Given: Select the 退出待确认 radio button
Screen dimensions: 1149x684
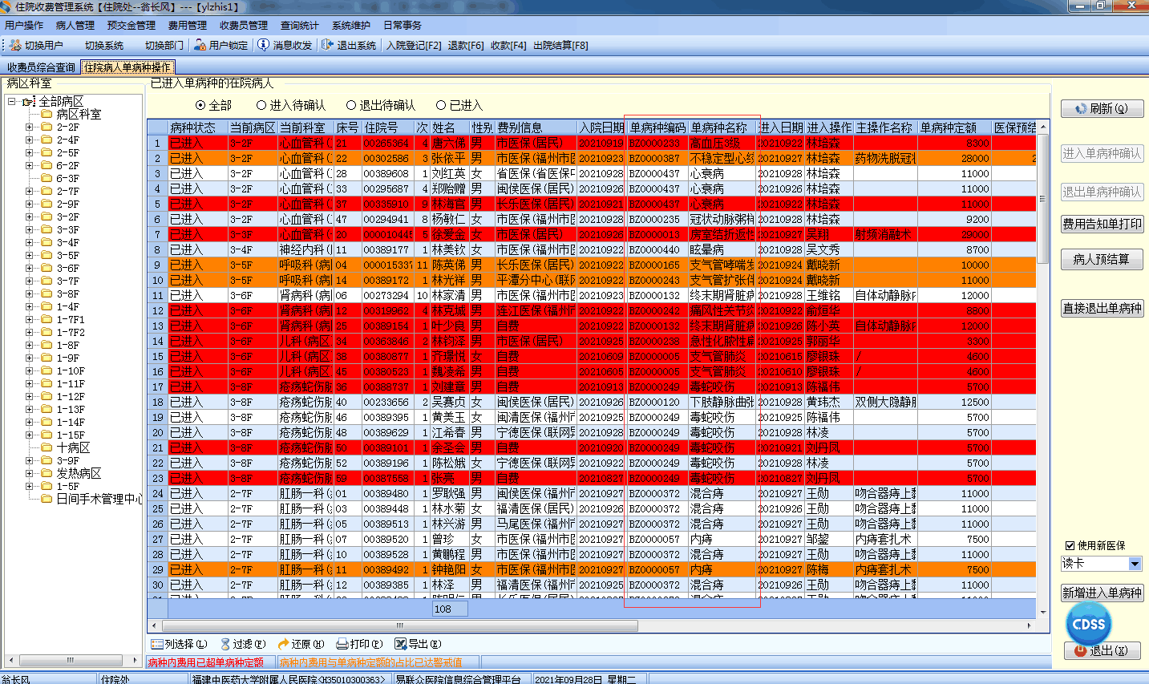Looking at the screenshot, I should tap(351, 105).
